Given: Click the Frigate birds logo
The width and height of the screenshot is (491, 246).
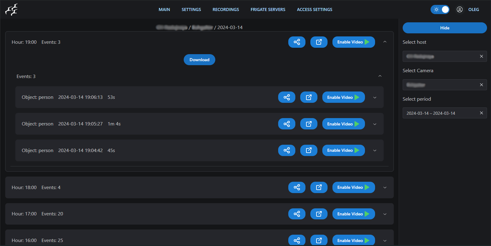Looking at the screenshot, I should [11, 9].
